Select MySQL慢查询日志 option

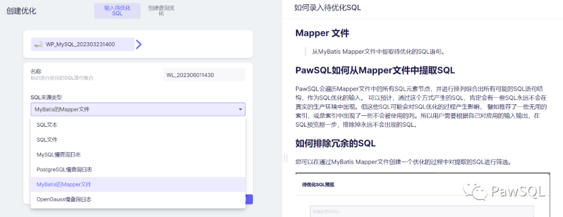point(58,155)
